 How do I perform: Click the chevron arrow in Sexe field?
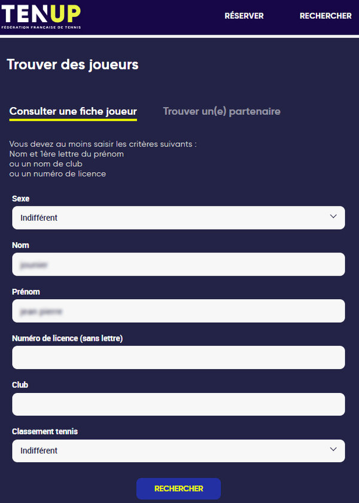(333, 217)
